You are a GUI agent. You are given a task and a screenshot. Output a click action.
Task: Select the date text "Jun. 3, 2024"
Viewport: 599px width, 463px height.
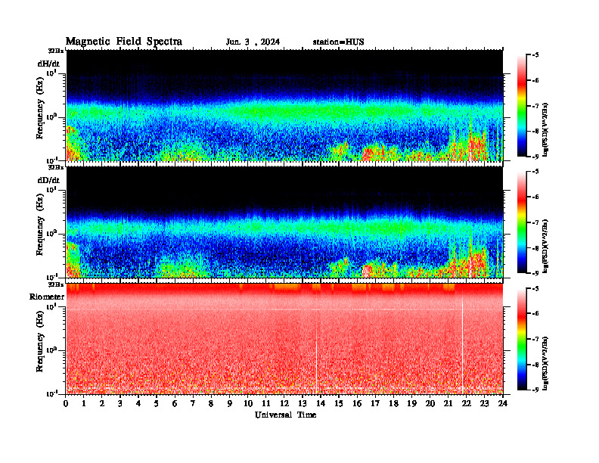[x=253, y=42]
